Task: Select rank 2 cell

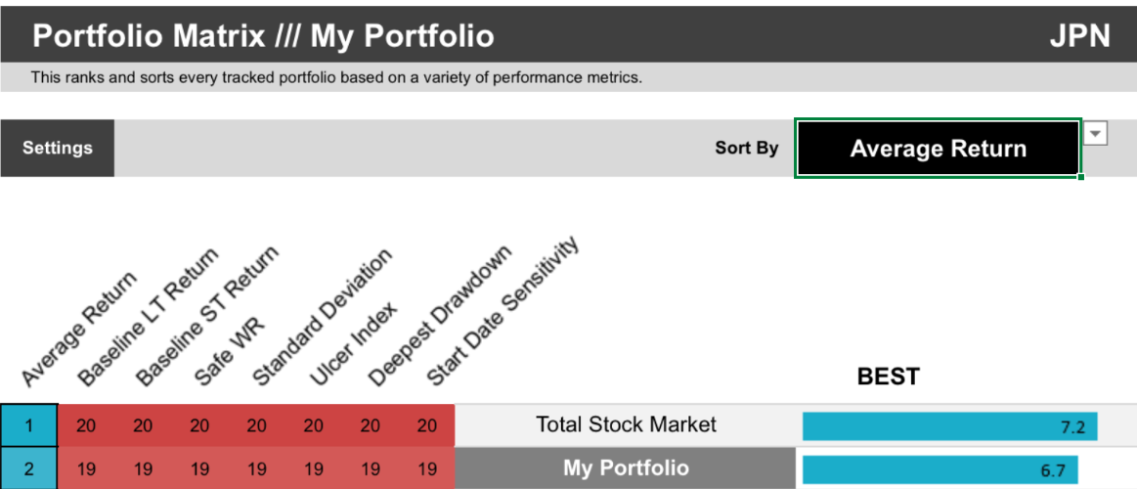Action: coord(28,469)
